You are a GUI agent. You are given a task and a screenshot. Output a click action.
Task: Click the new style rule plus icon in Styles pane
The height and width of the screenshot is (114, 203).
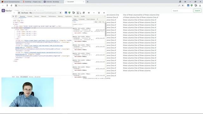click(x=103, y=22)
